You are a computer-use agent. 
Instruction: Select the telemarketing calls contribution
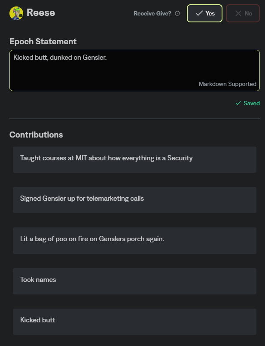pyautogui.click(x=134, y=200)
